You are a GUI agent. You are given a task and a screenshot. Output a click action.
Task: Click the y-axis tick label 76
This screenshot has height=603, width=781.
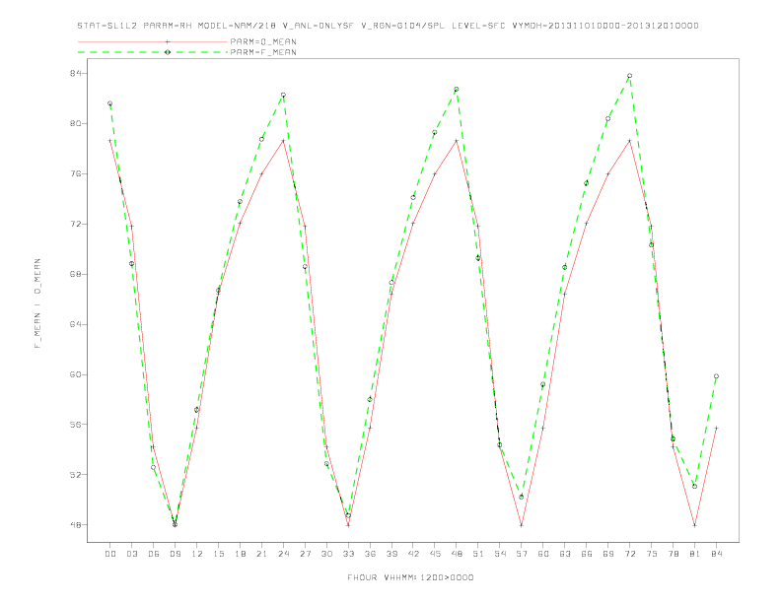pyautogui.click(x=76, y=173)
